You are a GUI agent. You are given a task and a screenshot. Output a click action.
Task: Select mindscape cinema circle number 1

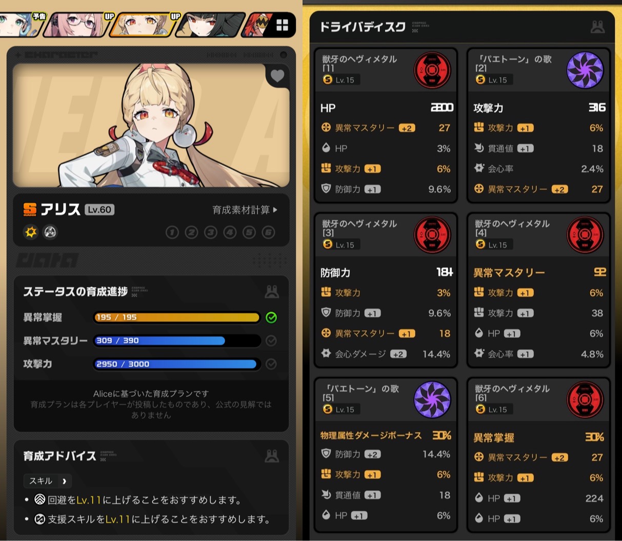coord(172,232)
